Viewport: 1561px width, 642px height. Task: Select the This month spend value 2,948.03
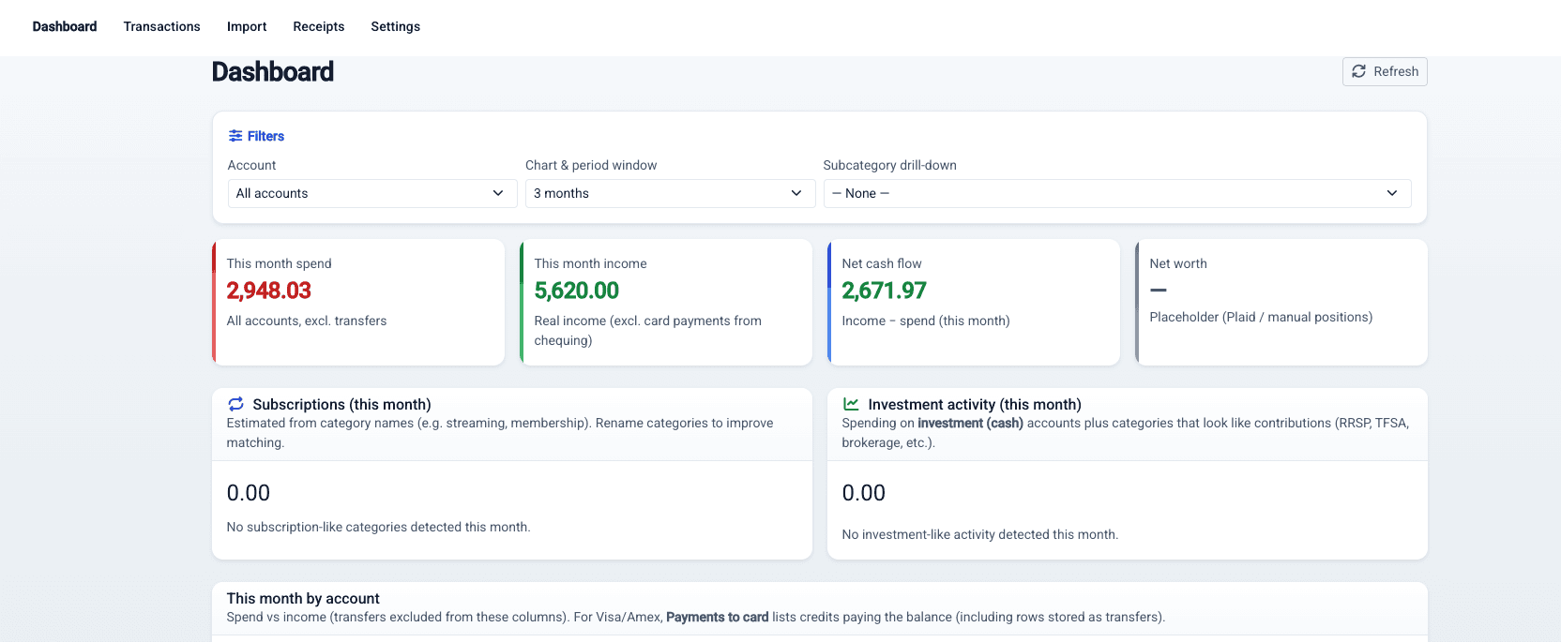(269, 291)
